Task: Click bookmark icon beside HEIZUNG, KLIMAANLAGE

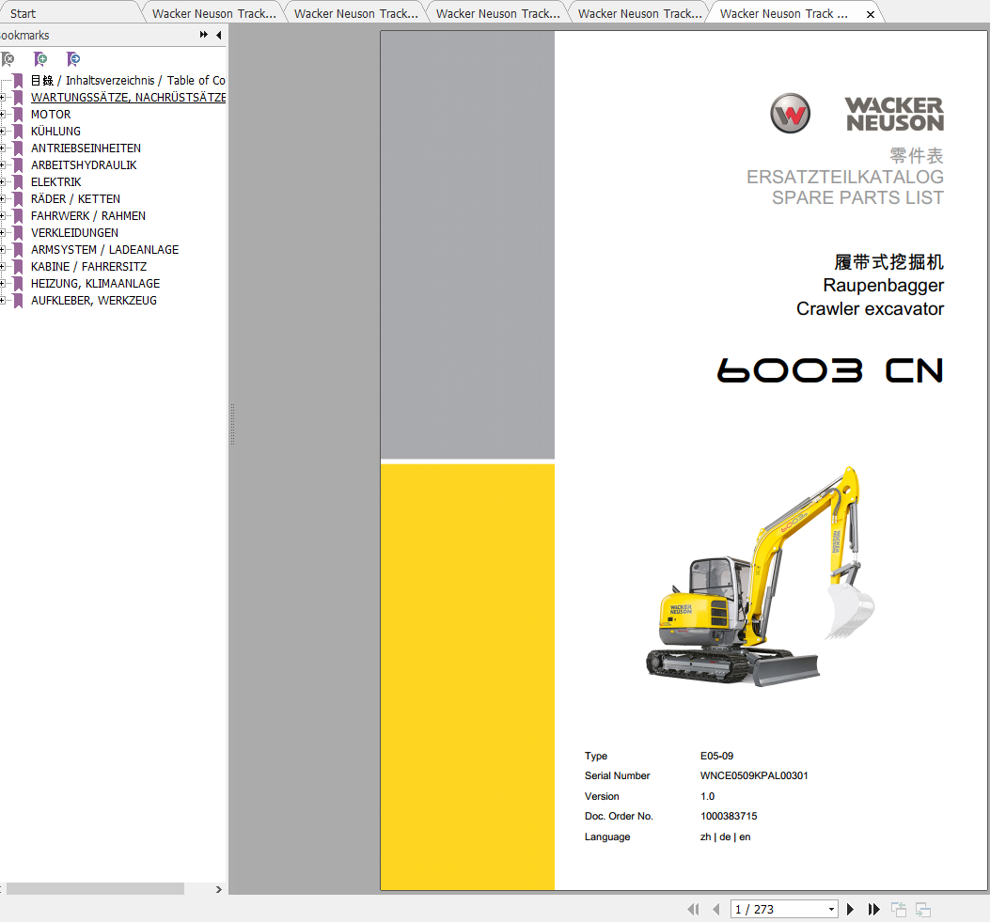Action: (x=18, y=284)
